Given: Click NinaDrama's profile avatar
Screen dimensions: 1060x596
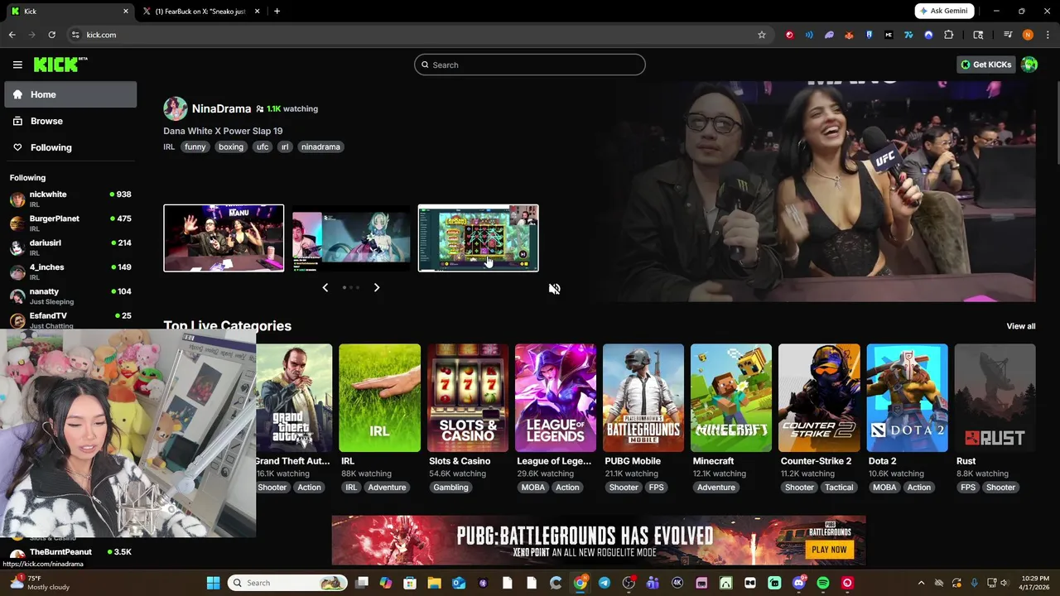Looking at the screenshot, I should tap(175, 108).
